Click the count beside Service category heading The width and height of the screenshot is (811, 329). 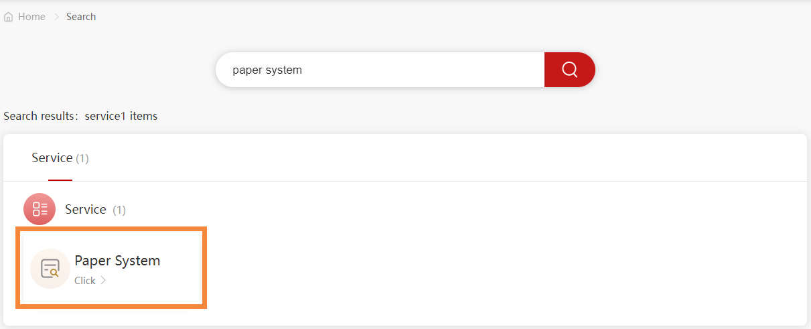click(x=119, y=210)
